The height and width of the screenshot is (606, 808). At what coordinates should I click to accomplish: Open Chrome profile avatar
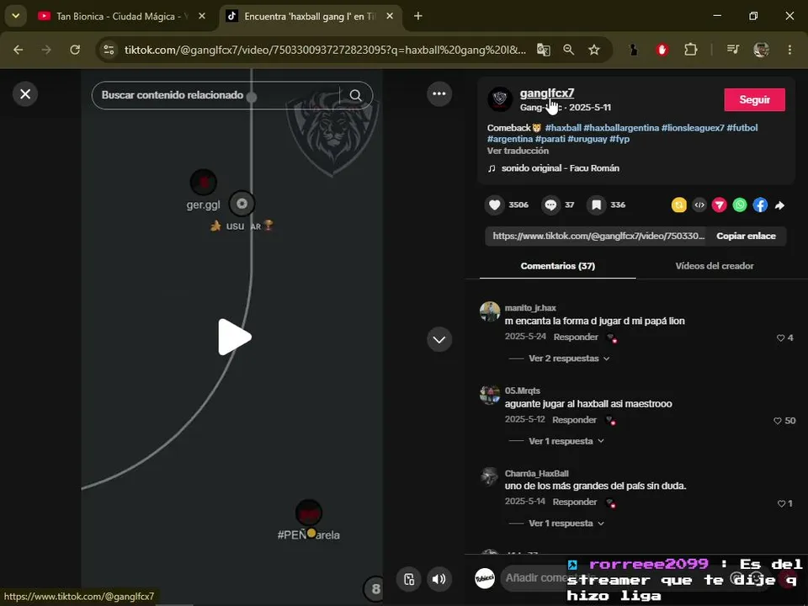(761, 50)
